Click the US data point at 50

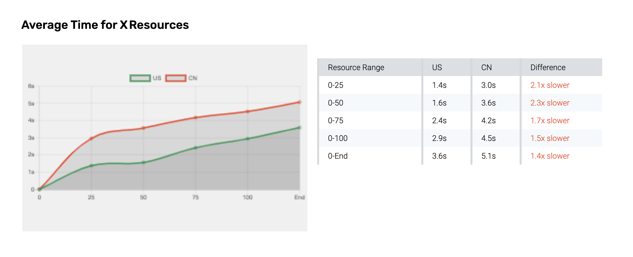[144, 162]
